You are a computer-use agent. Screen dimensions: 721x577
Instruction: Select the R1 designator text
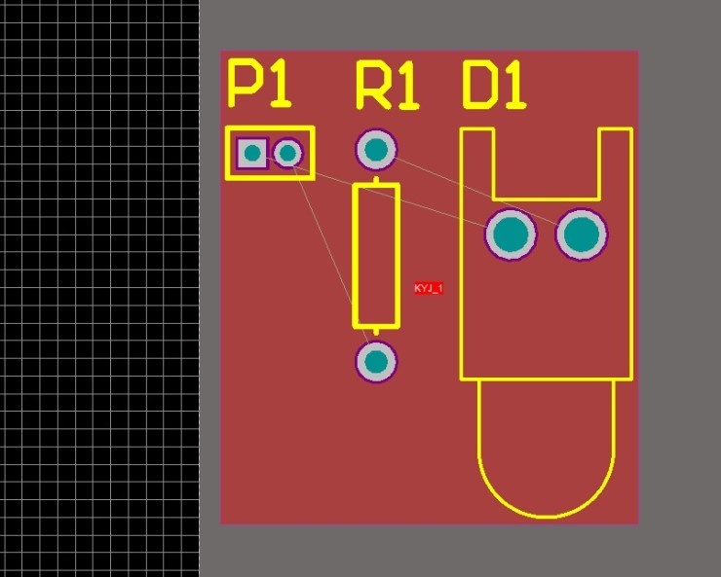coord(387,86)
